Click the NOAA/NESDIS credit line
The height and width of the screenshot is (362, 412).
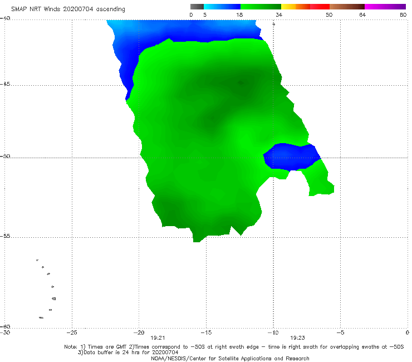click(x=230, y=358)
